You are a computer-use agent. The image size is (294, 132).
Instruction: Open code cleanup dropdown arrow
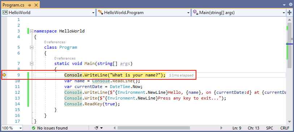tap(102, 128)
